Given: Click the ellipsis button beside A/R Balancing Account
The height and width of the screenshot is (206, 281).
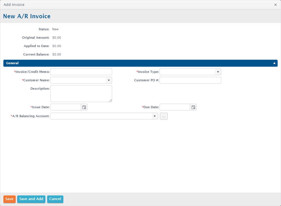Looking at the screenshot, I should (163, 116).
